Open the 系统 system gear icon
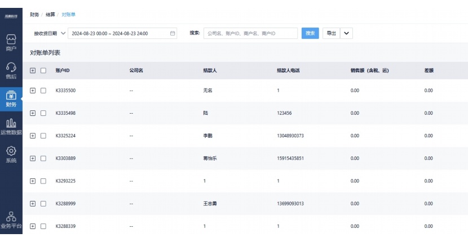Screen dimensions: 468x242 [x=11, y=151]
